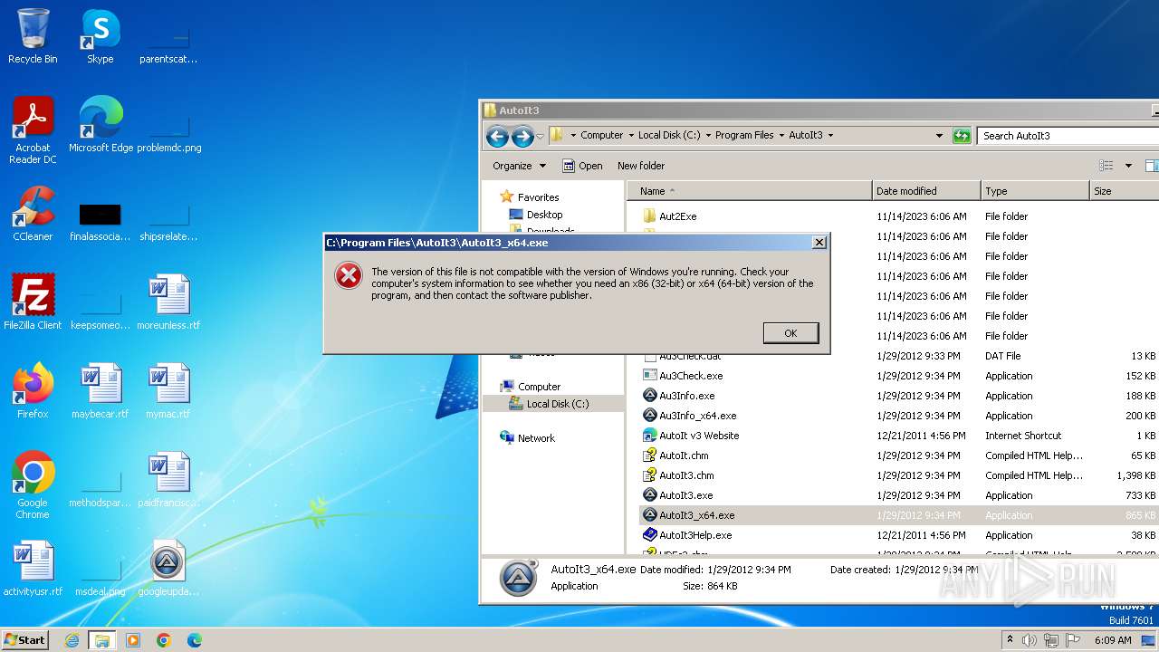Open the change view icon in Explorer toolbar
The image size is (1159, 652).
(1106, 166)
